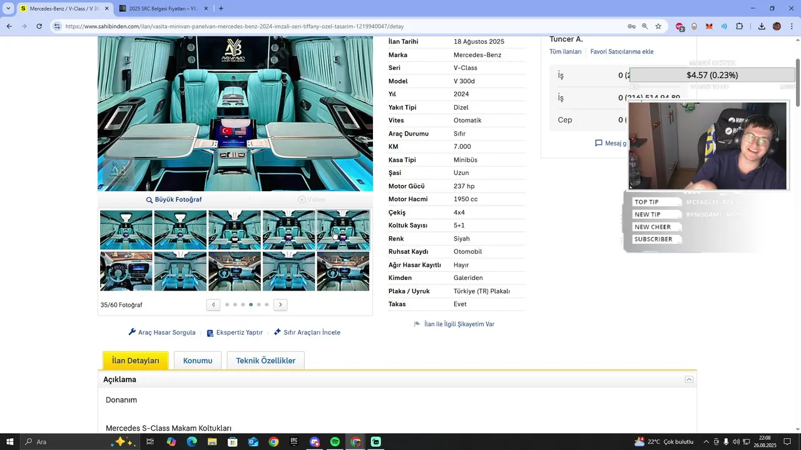The width and height of the screenshot is (801, 450).
Task: Click the magnifier beside Büyük Fotoğraf
Action: coord(150,200)
